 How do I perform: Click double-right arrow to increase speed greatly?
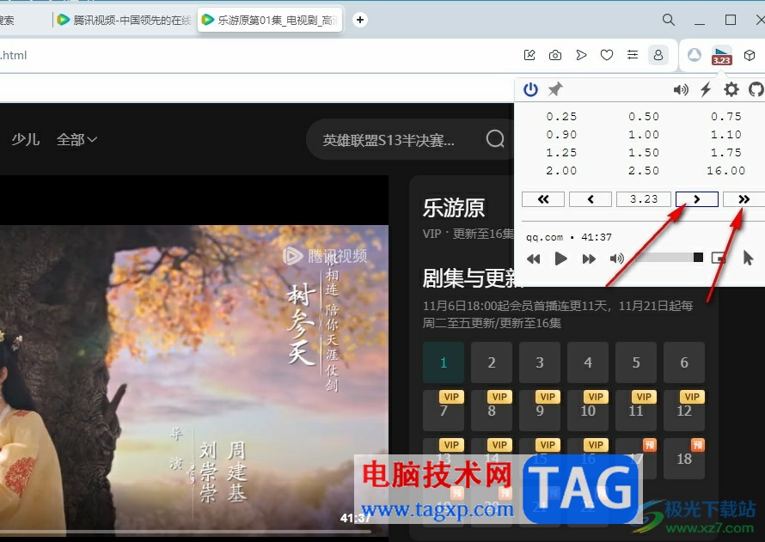coord(744,199)
